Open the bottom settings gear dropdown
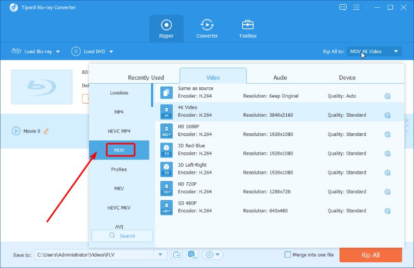 pyautogui.click(x=213, y=255)
